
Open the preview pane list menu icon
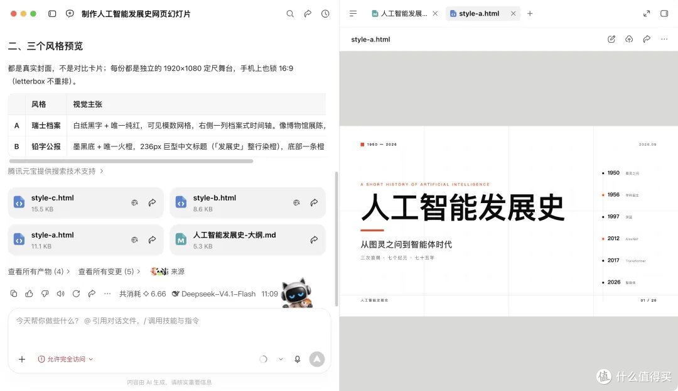[x=353, y=13]
